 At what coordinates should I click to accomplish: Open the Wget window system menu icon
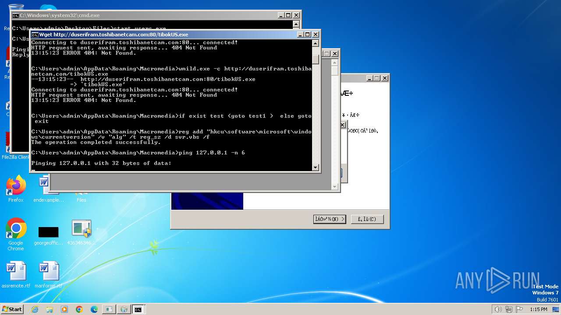tap(35, 35)
